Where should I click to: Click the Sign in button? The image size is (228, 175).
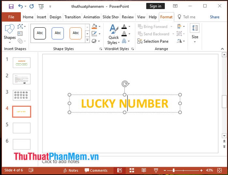point(155,6)
